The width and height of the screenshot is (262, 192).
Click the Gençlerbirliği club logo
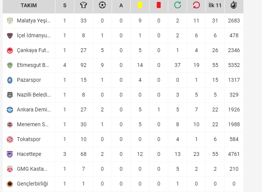click(x=10, y=184)
